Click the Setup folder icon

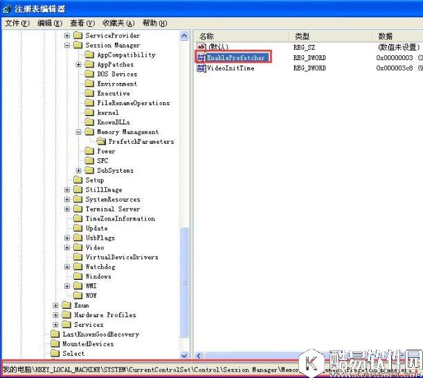click(78, 180)
